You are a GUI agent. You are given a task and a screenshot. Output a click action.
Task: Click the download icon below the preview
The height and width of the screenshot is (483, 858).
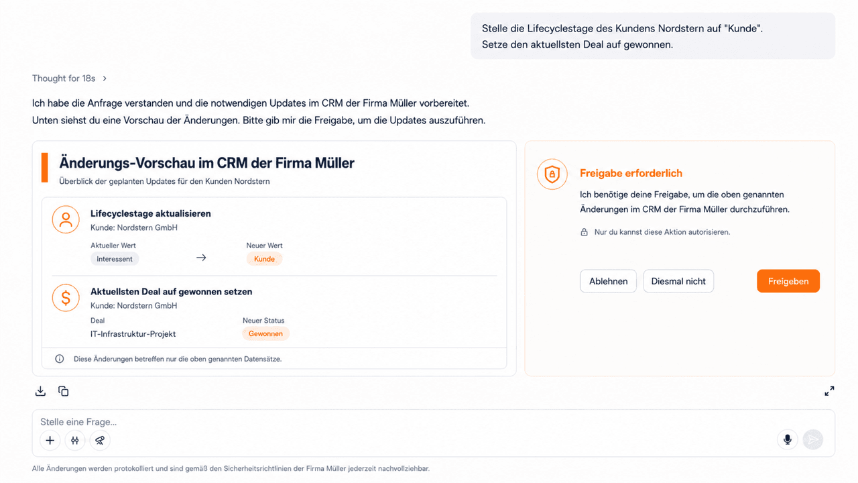coord(40,391)
